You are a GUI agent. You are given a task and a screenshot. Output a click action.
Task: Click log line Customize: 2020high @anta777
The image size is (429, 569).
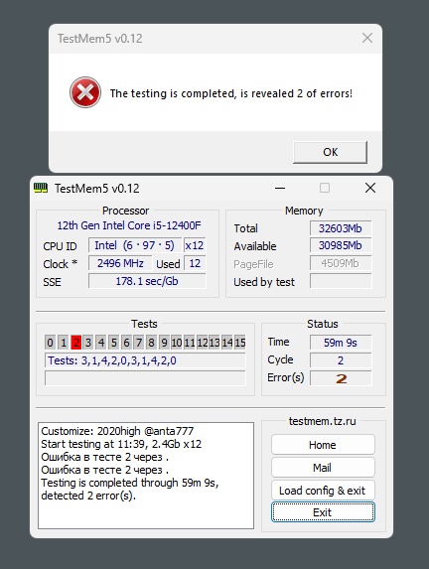point(117,431)
